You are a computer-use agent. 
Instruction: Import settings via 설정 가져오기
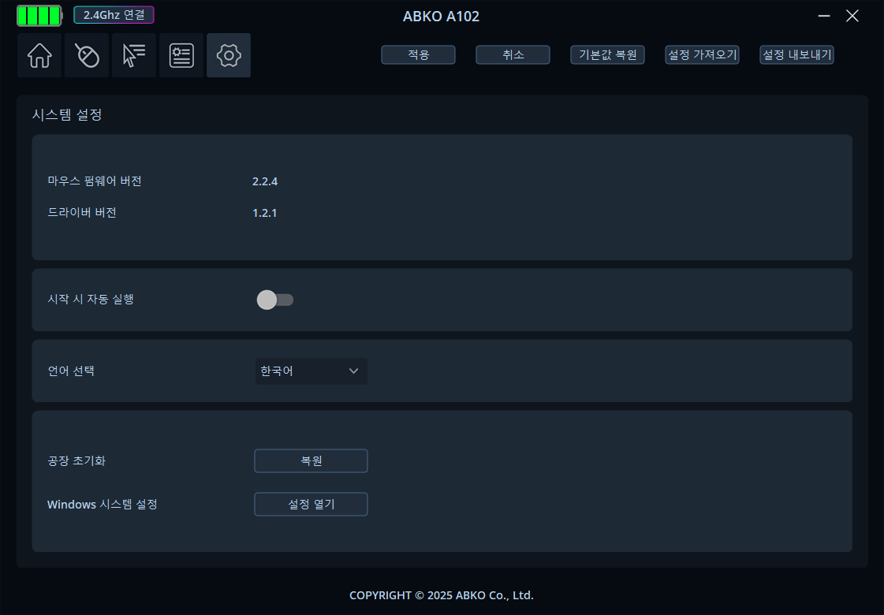pos(703,54)
